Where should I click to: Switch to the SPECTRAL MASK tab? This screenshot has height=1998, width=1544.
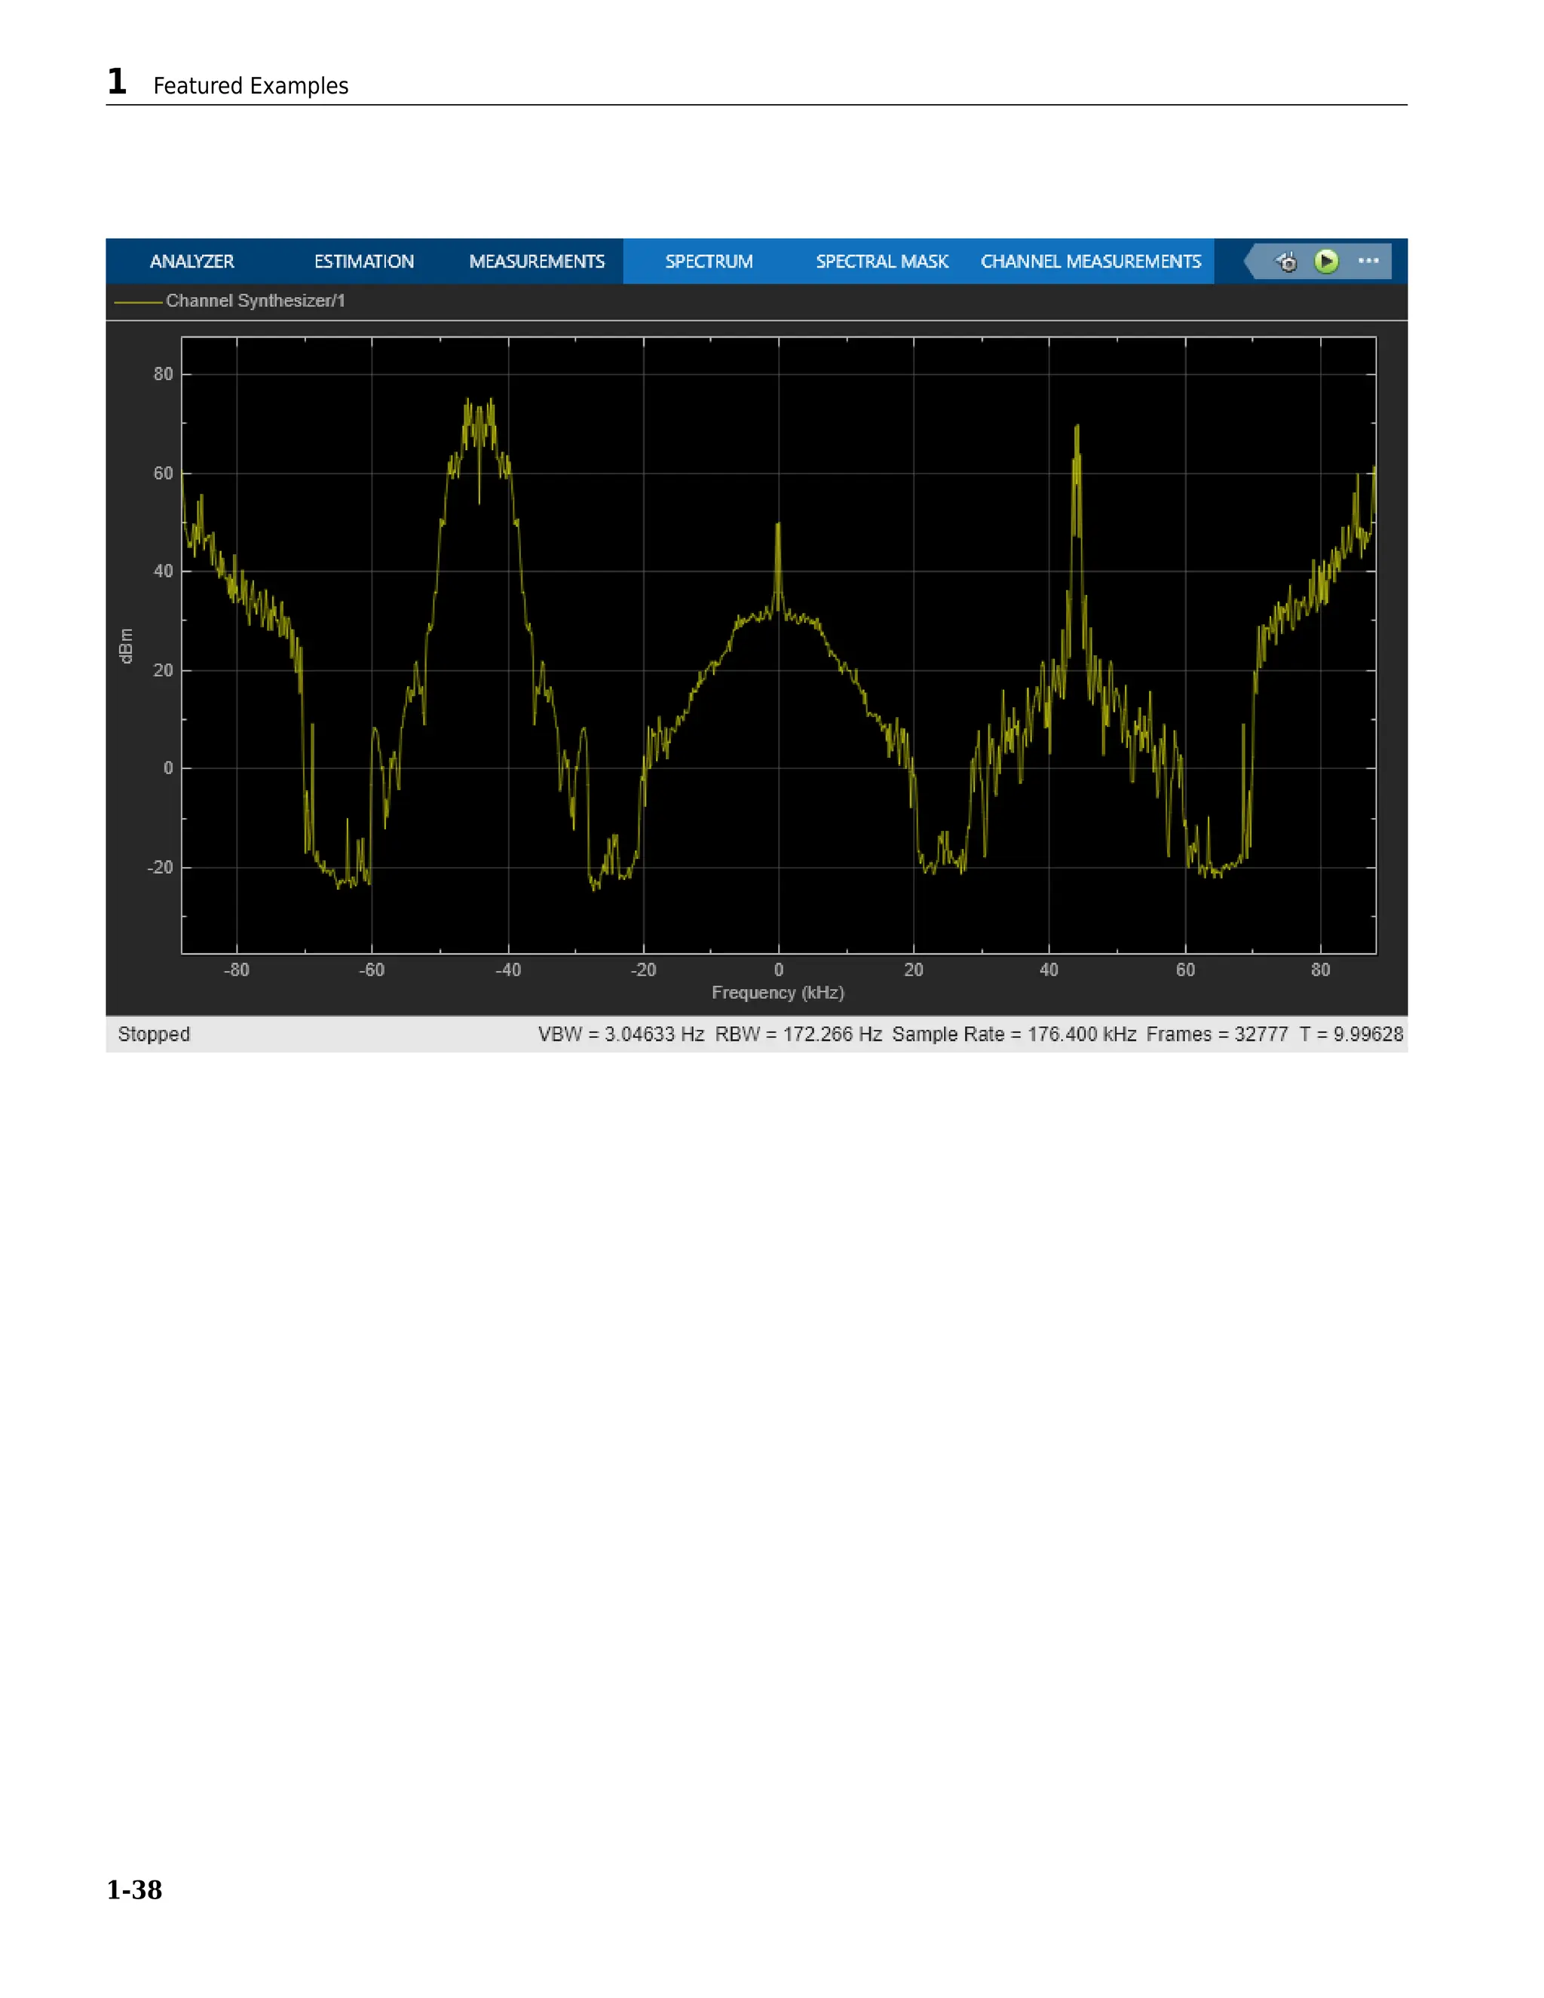[882, 262]
